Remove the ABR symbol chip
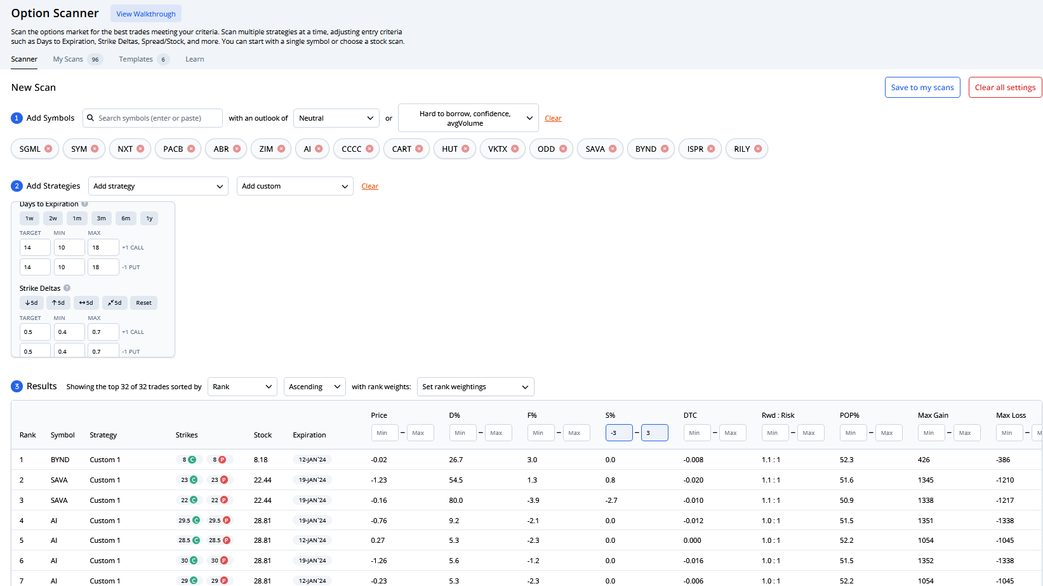The image size is (1043, 586). (237, 149)
